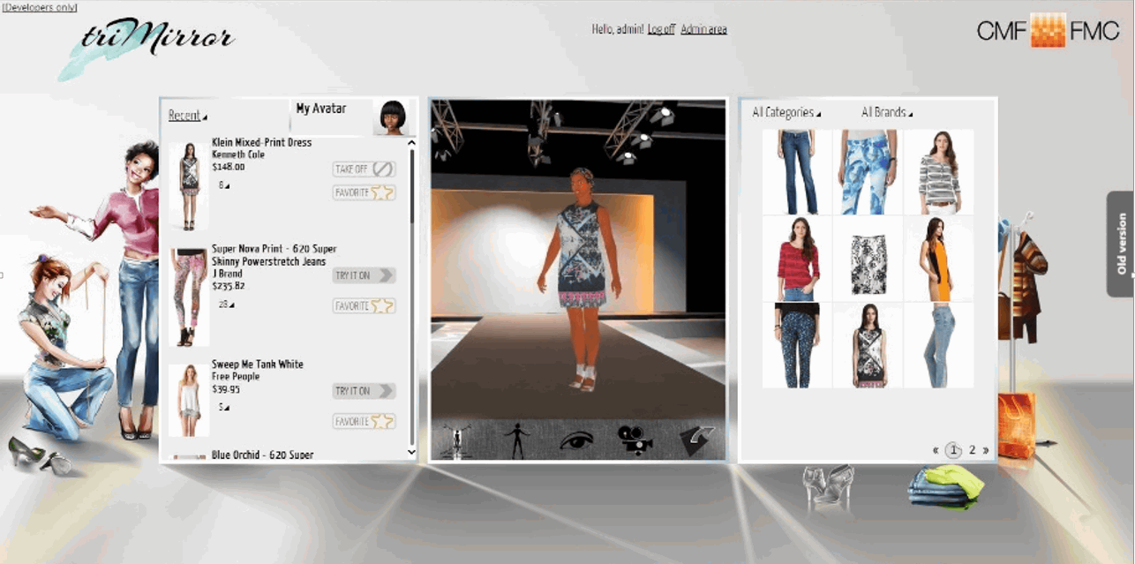Favorite the Klein Mixed-Print Dress
The height and width of the screenshot is (564, 1135).
pyautogui.click(x=364, y=192)
